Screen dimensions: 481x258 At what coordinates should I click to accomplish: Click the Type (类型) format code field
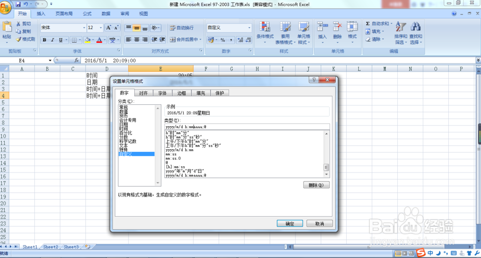coord(247,127)
